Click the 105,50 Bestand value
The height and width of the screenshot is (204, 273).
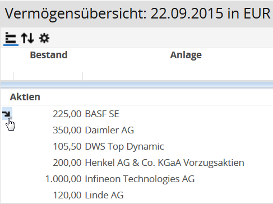click(x=67, y=146)
